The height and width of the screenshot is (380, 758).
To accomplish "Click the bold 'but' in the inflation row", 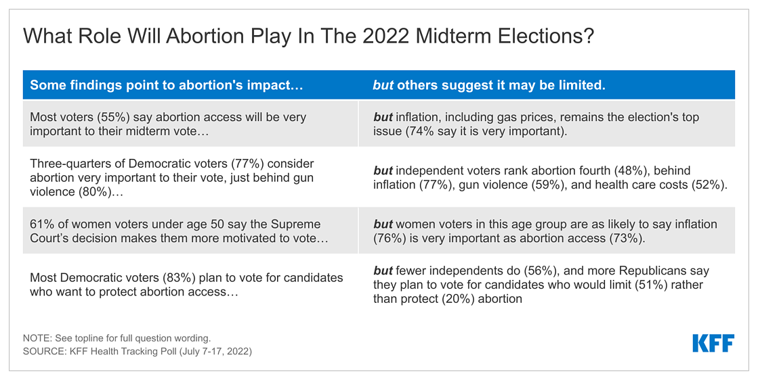I will tap(383, 117).
